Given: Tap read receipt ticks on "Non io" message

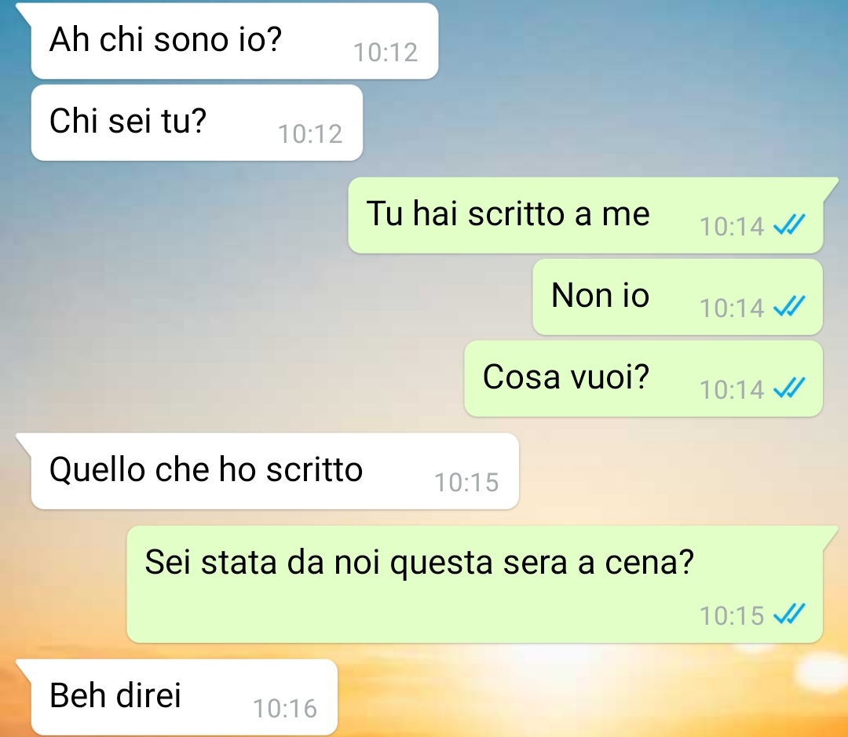Looking at the screenshot, I should [789, 306].
